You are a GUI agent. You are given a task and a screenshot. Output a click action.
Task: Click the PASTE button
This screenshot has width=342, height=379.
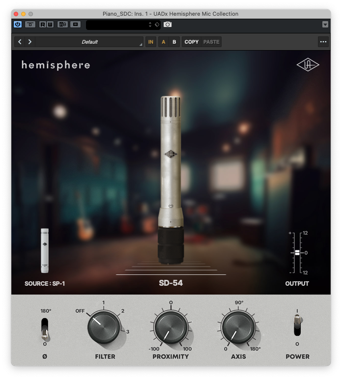pyautogui.click(x=211, y=42)
